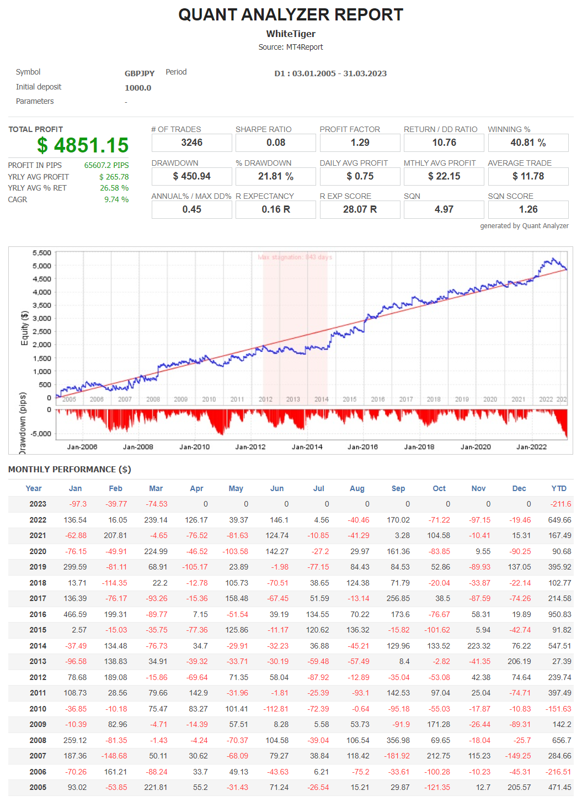This screenshot has height=801, width=582.
Task: Select the SQN Score value 1.26
Action: click(x=528, y=209)
